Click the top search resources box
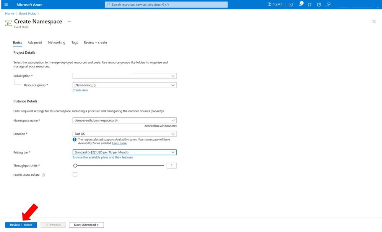This screenshot has width=382, height=232. (x=166, y=5)
